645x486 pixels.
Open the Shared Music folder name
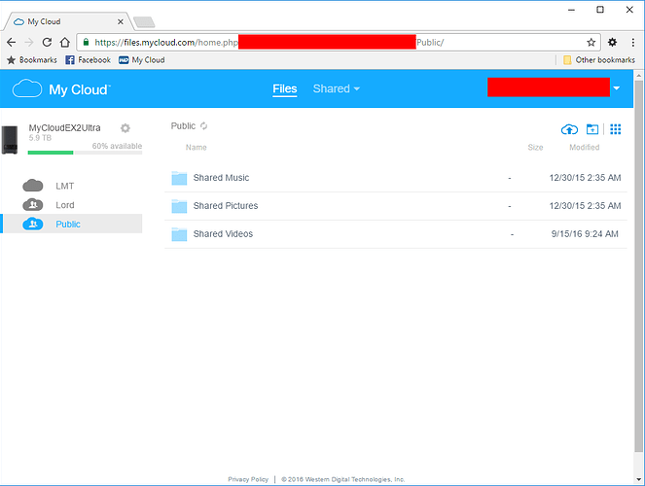tap(221, 178)
